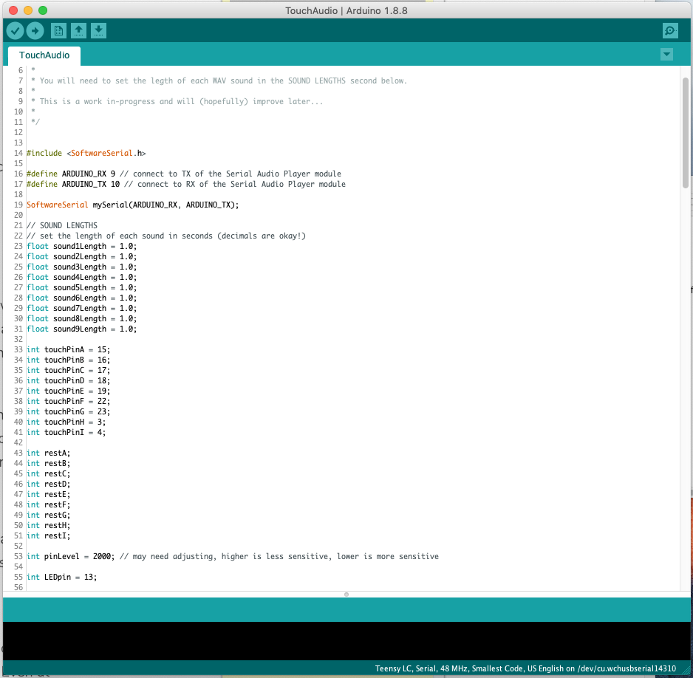Screen dimensions: 693x678
Task: Click the 'int touchPinF = 22;' line
Action: tap(69, 402)
